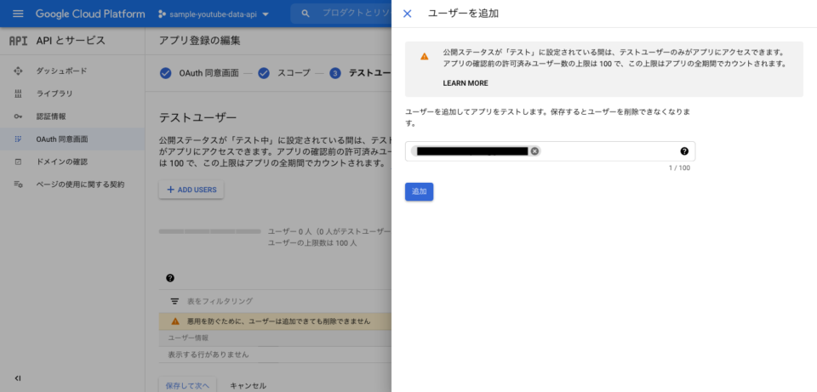Click the help icon in the email field

(x=684, y=151)
